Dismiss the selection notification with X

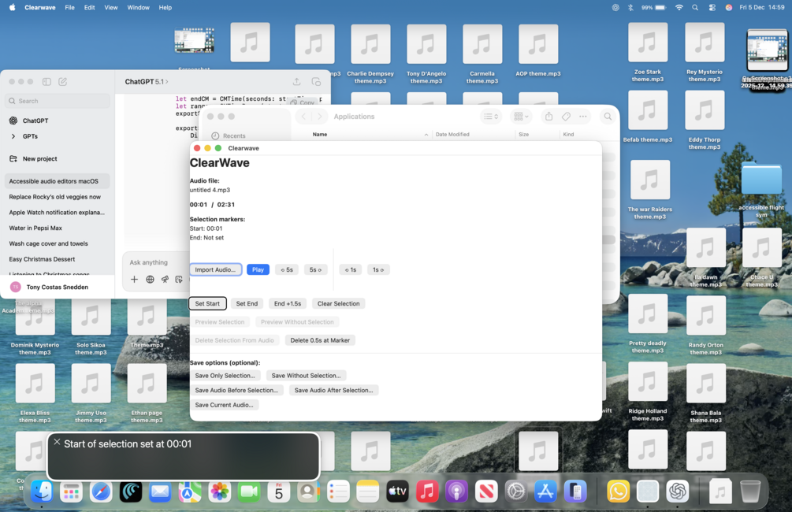pos(57,442)
